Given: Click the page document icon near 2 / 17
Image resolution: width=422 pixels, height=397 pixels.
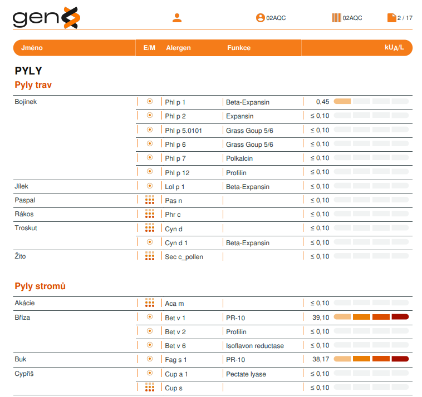Looking at the screenshot, I should pos(391,18).
